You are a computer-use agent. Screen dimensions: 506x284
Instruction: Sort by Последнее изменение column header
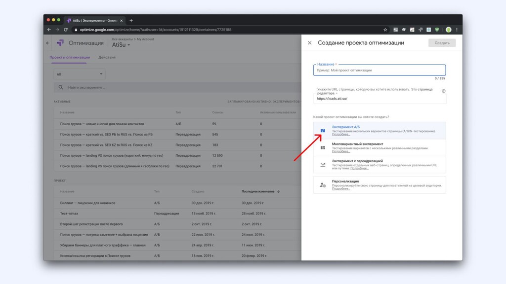(258, 191)
